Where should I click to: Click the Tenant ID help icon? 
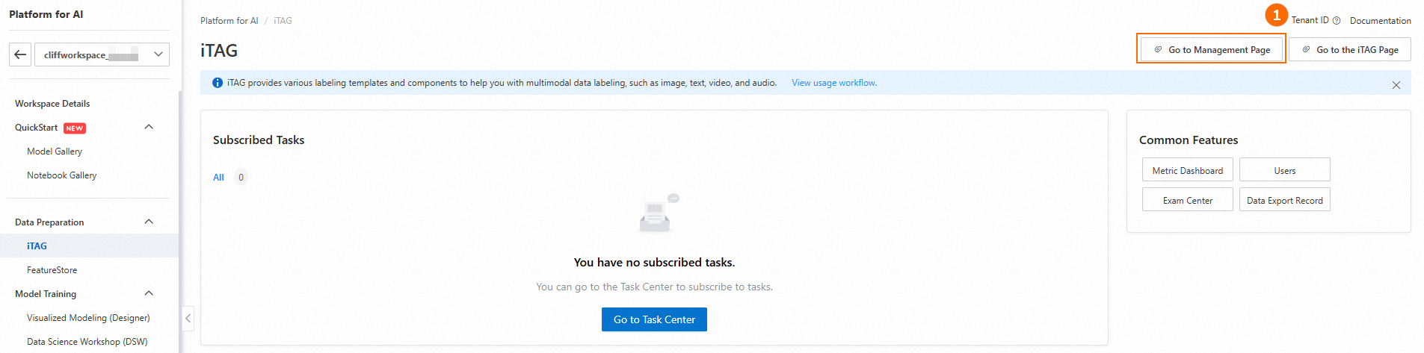pyautogui.click(x=1337, y=21)
